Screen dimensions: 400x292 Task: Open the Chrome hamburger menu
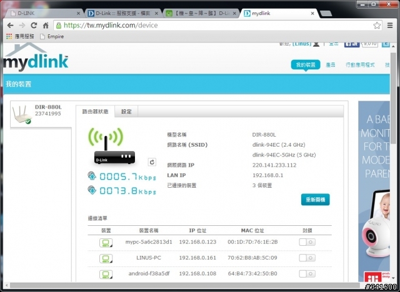point(390,25)
